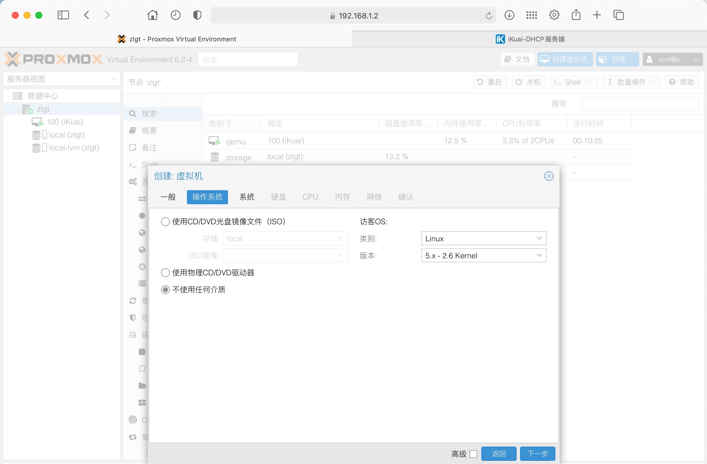Click the Proxmox logo icon

pos(12,59)
